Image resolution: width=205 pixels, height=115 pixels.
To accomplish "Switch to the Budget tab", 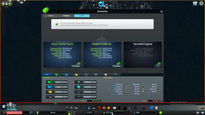I will [x=66, y=16].
